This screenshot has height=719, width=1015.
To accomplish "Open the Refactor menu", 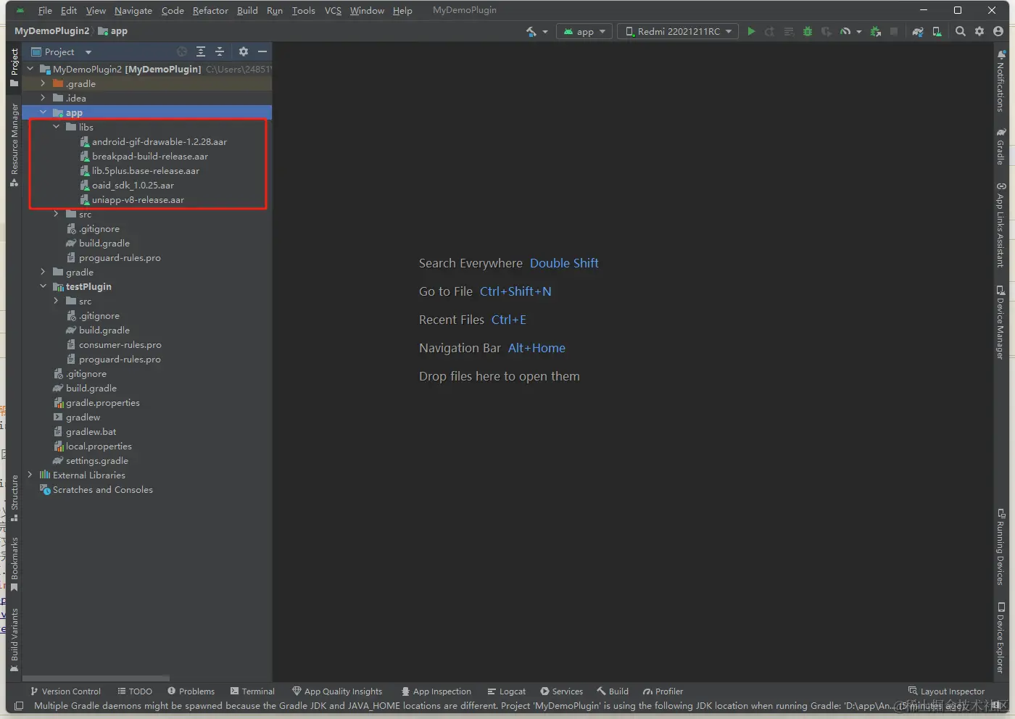I will (210, 10).
